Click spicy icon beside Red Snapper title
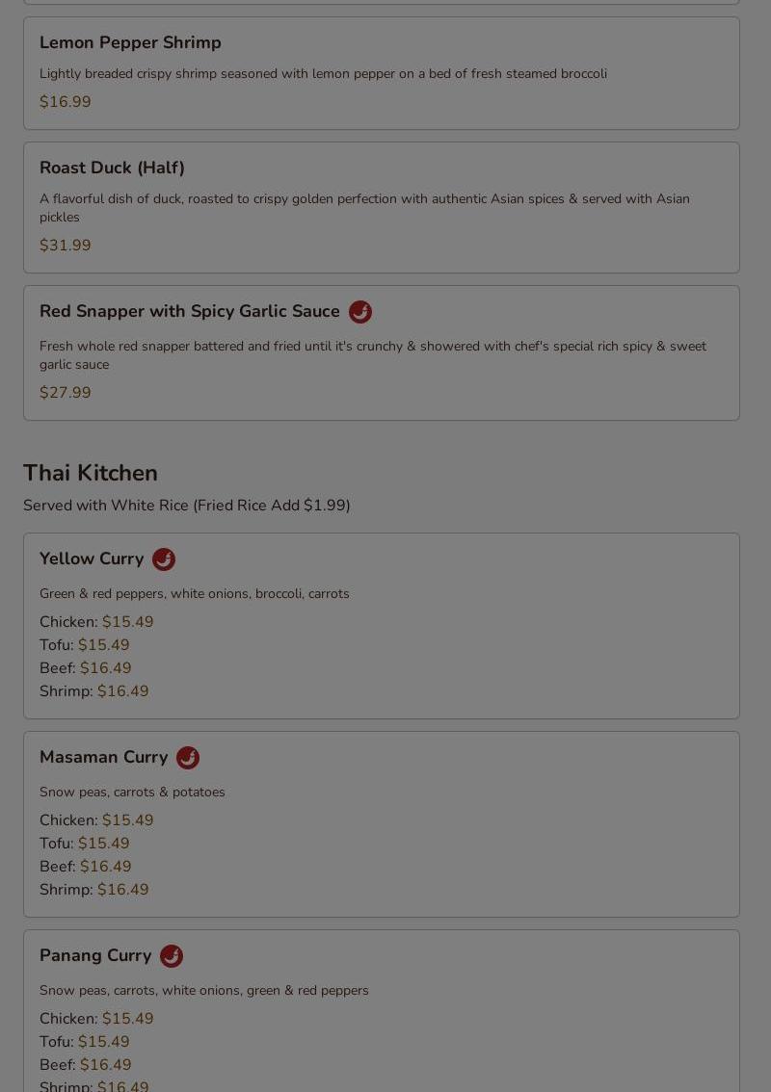771x1092 pixels. pos(360,312)
